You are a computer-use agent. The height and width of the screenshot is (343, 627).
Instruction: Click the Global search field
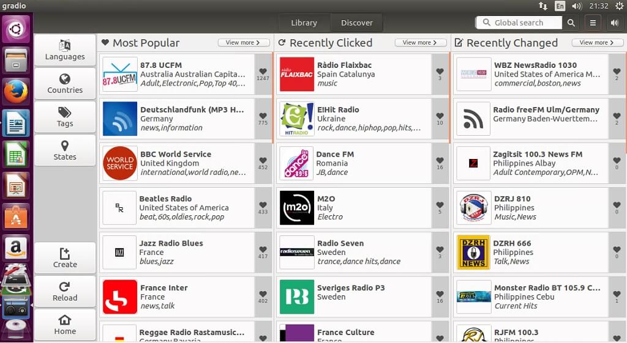pos(519,23)
